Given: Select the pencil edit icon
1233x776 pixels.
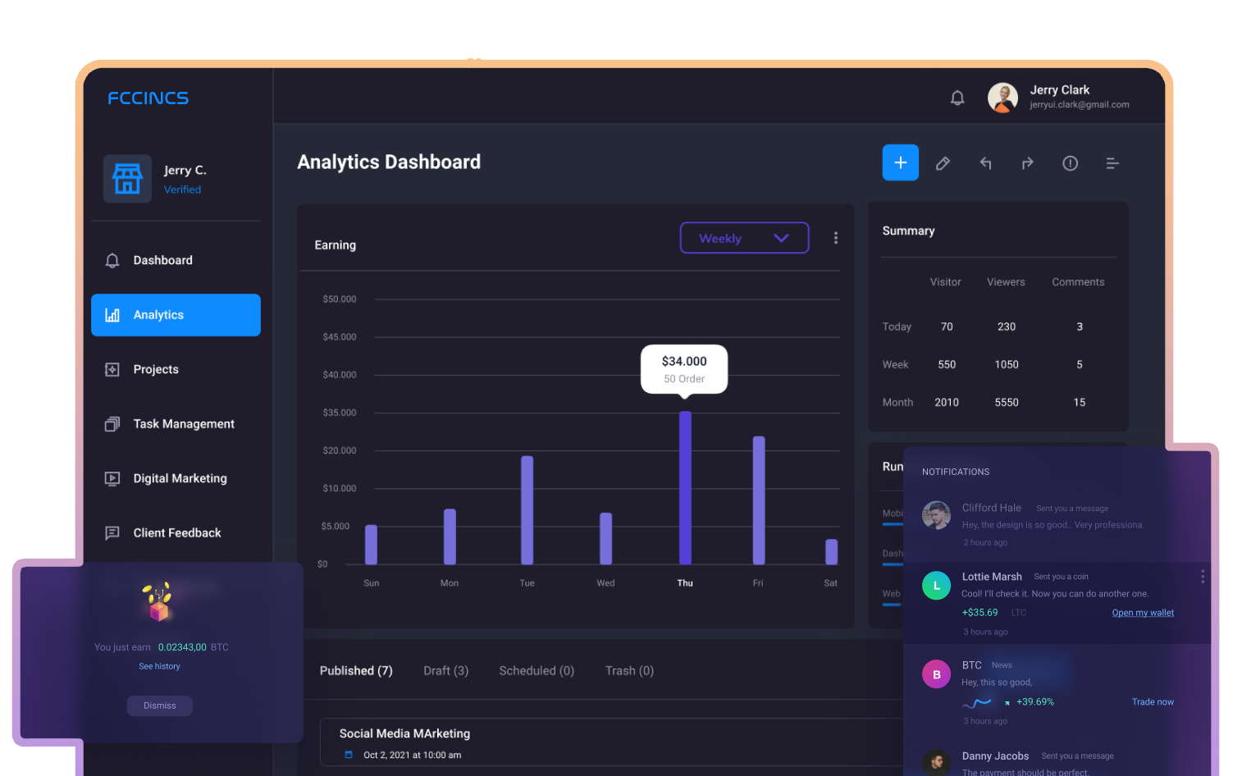Looking at the screenshot, I should tap(943, 163).
